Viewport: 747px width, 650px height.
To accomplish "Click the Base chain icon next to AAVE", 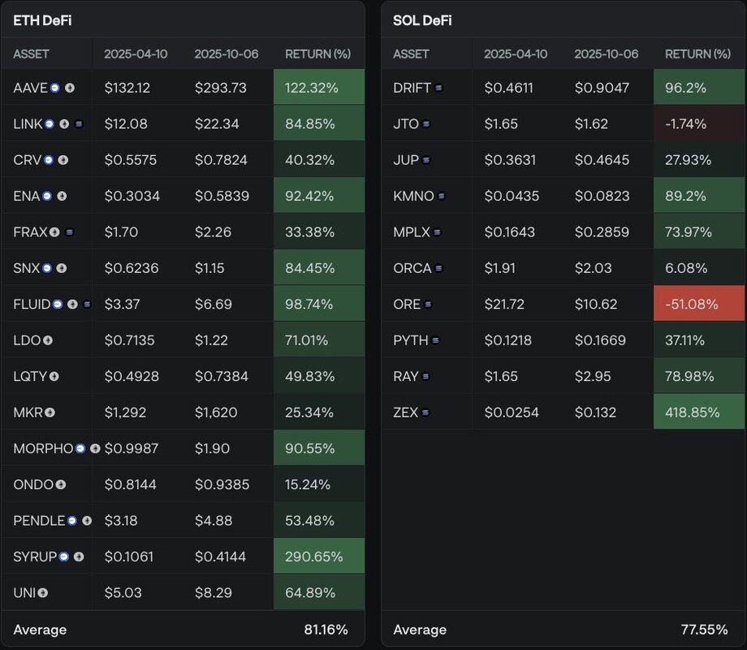I will [x=55, y=88].
